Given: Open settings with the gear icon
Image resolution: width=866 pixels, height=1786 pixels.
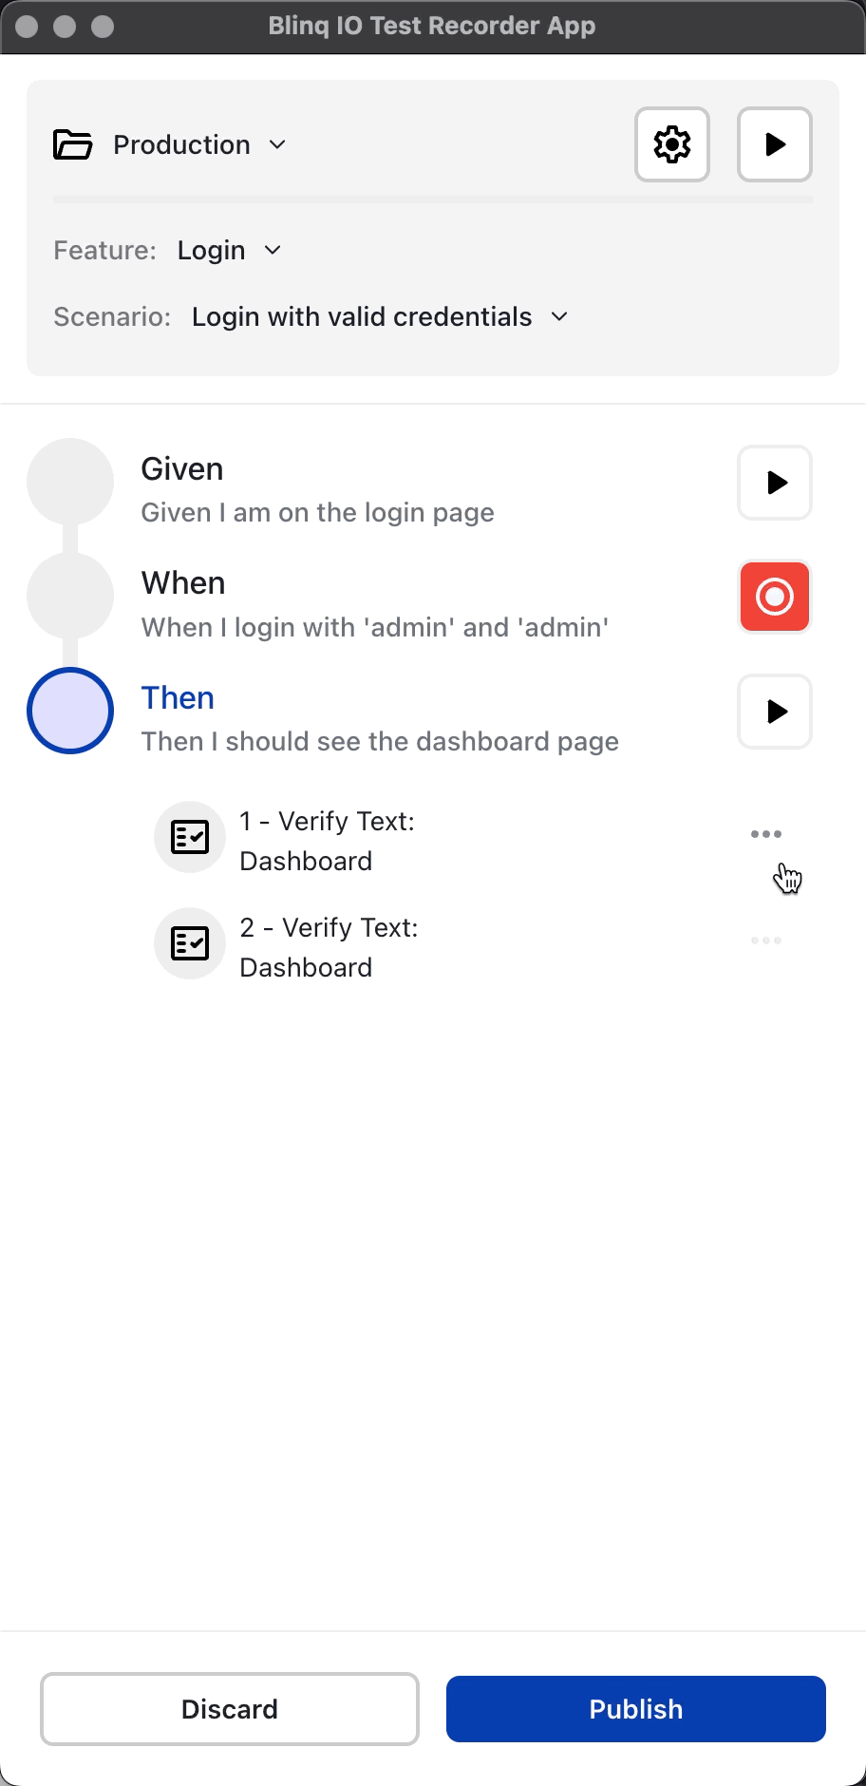Looking at the screenshot, I should point(672,144).
